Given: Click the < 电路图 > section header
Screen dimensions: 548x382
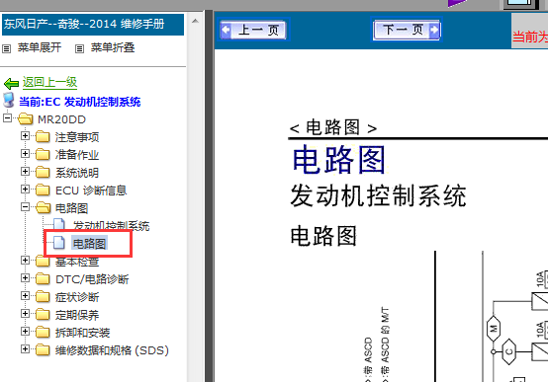Looking at the screenshot, I should coord(333,127).
